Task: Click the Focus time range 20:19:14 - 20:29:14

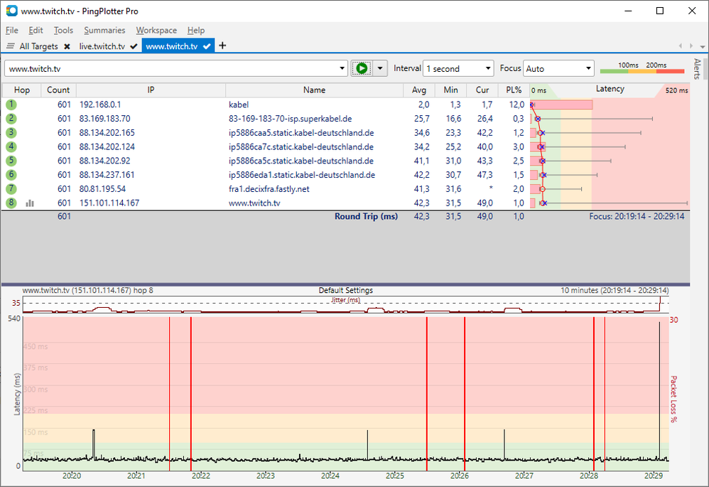Action: pos(637,216)
